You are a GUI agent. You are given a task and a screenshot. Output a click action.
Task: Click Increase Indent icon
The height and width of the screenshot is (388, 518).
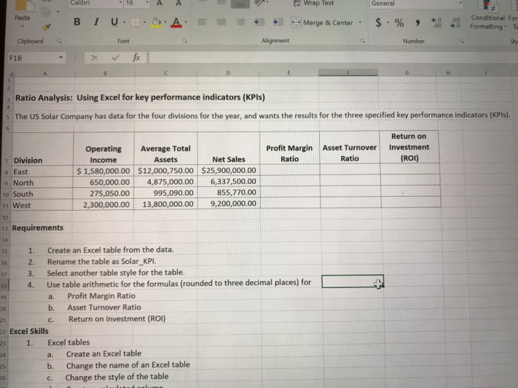pos(277,22)
